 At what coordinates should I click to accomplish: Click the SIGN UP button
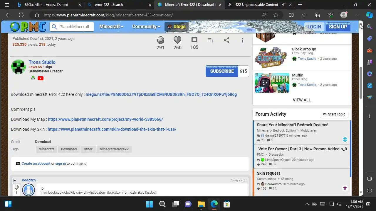tap(338, 27)
